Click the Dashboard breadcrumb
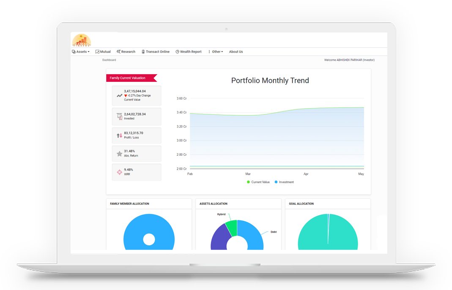 coord(109,60)
